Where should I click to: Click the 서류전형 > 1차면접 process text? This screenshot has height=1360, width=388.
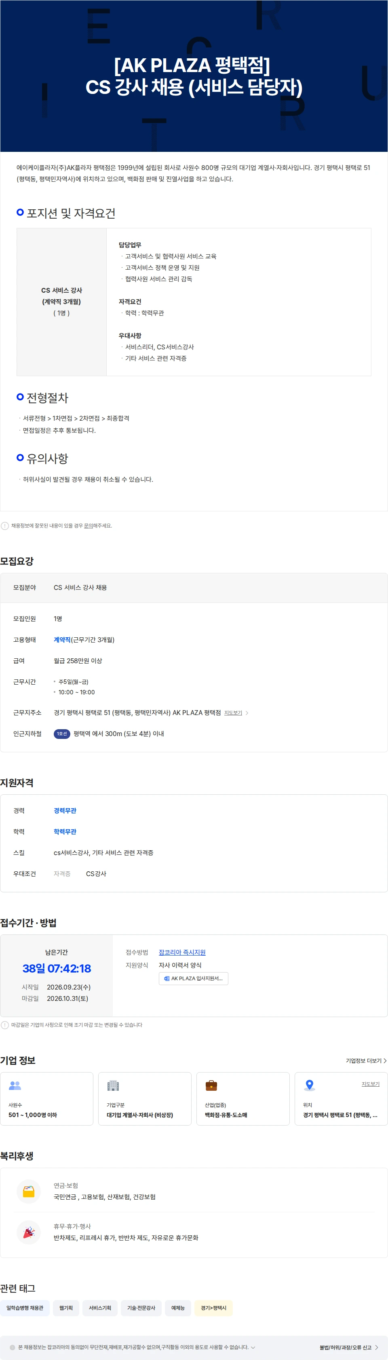tap(76, 418)
